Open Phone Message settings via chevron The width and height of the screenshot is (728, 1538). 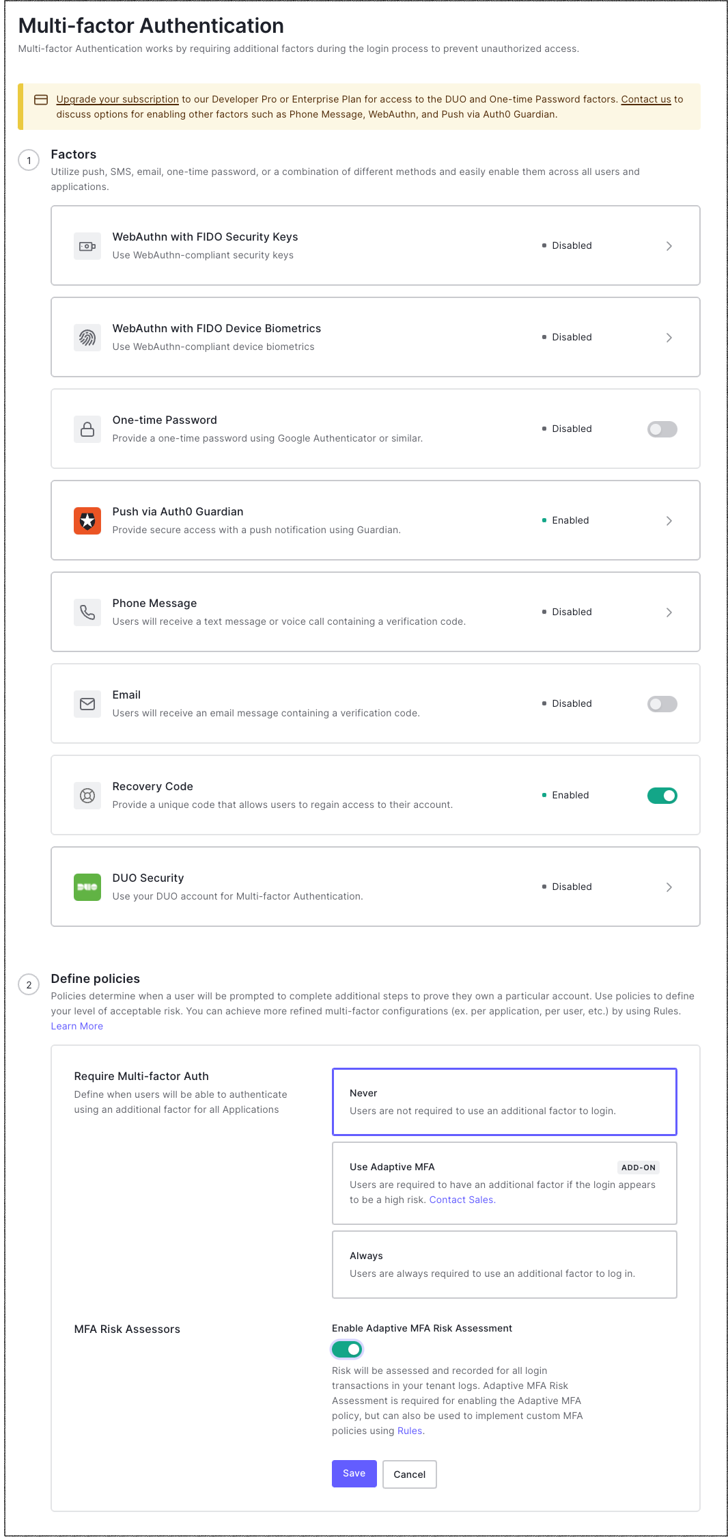coord(669,612)
